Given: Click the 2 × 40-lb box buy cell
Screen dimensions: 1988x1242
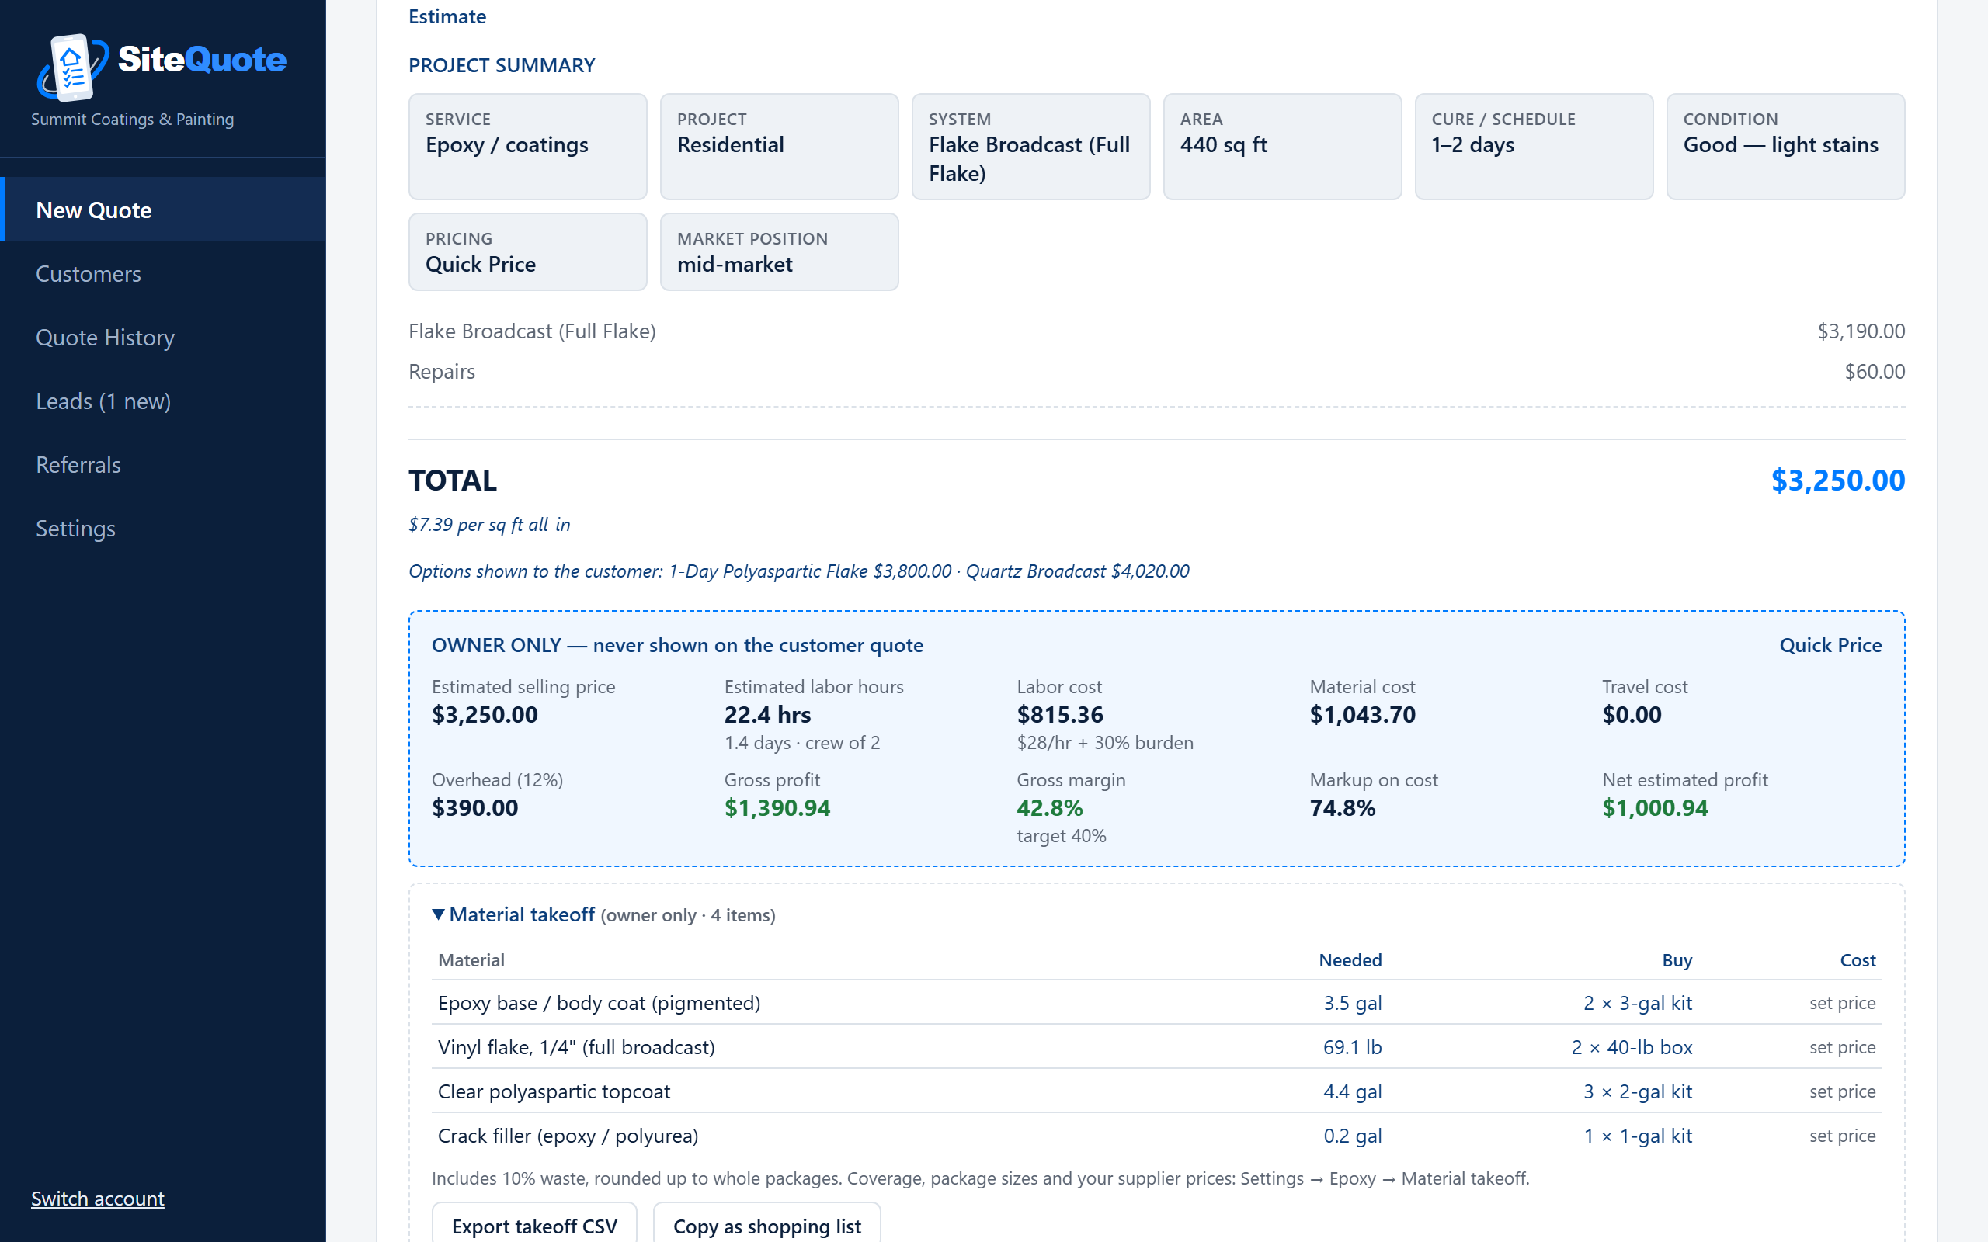Looking at the screenshot, I should (x=1632, y=1046).
